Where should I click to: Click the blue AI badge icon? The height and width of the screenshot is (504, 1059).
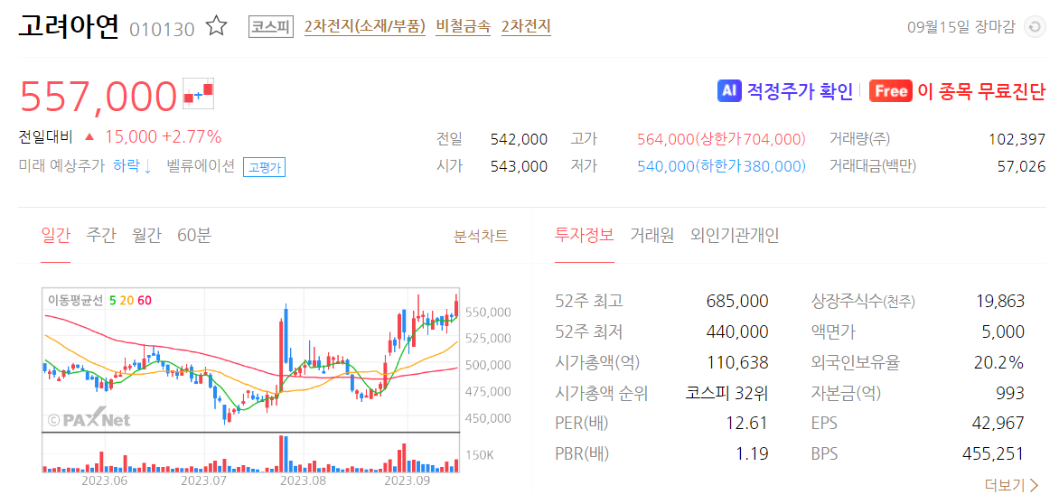click(728, 91)
